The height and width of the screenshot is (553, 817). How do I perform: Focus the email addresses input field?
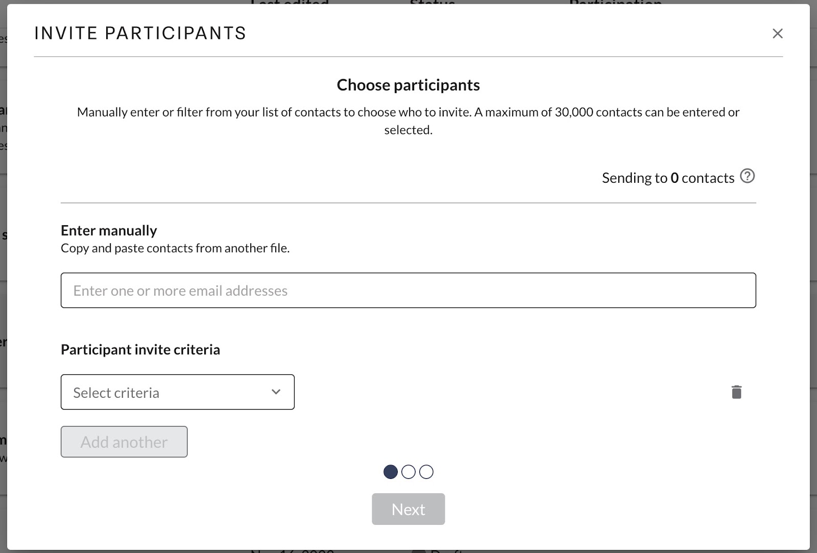pyautogui.click(x=408, y=291)
